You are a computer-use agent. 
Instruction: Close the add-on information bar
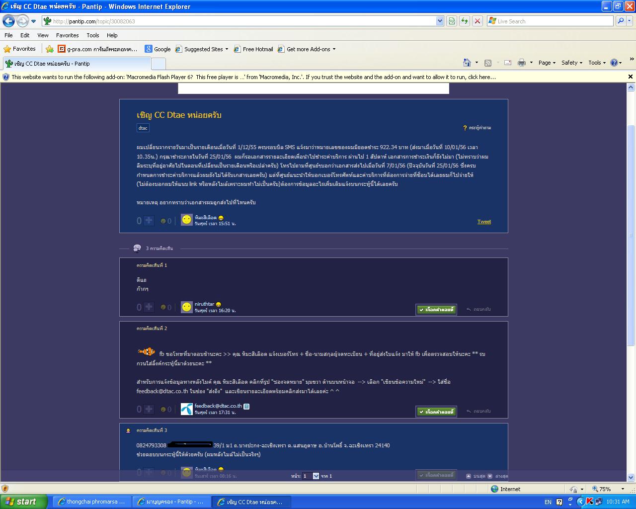coord(631,77)
